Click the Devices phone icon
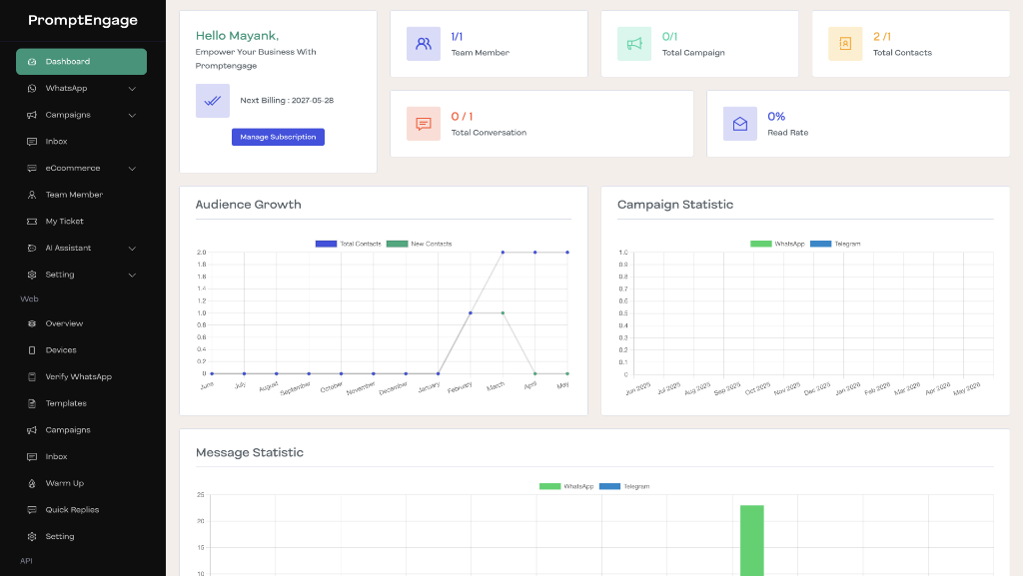This screenshot has height=576, width=1023. click(32, 350)
